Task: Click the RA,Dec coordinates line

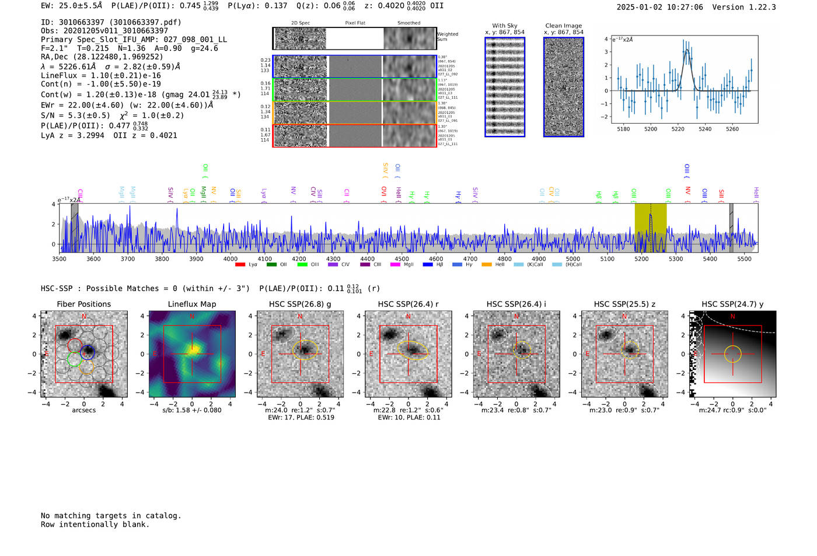Action: 102,57
